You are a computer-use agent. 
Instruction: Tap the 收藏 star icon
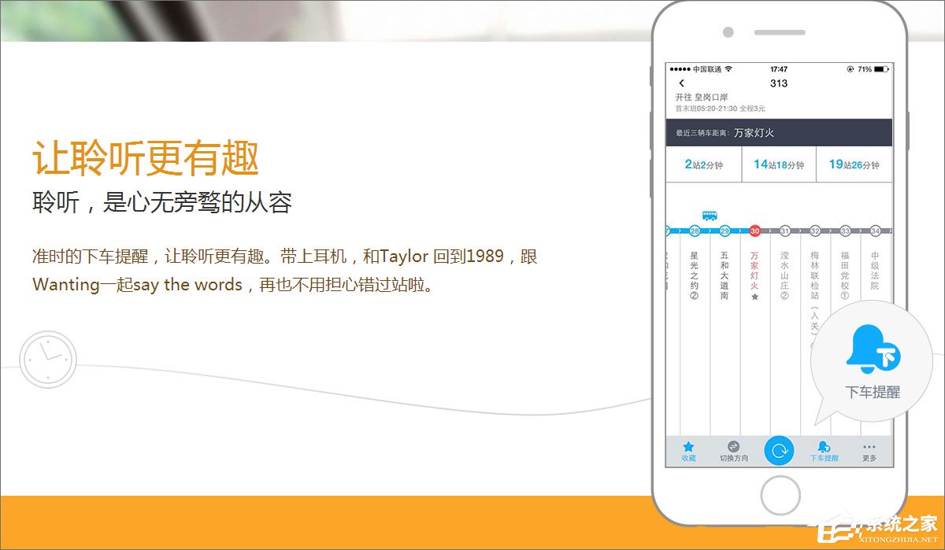coord(688,446)
